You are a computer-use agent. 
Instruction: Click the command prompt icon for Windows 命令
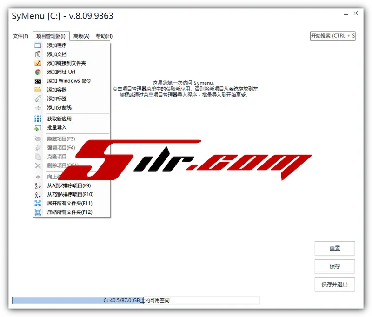pos(38,81)
